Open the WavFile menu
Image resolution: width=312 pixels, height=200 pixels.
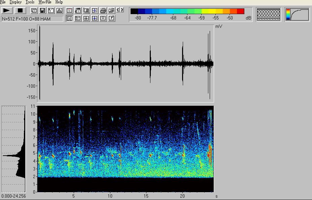pyautogui.click(x=44, y=2)
